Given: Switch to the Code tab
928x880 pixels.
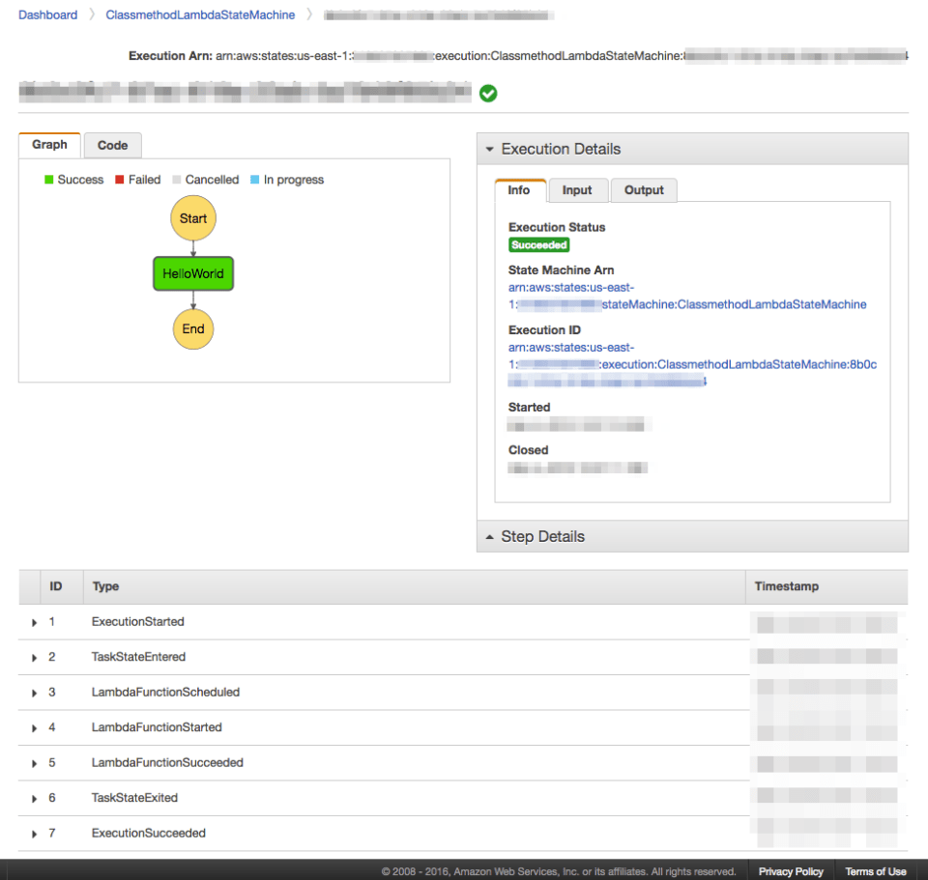Looking at the screenshot, I should [112, 145].
